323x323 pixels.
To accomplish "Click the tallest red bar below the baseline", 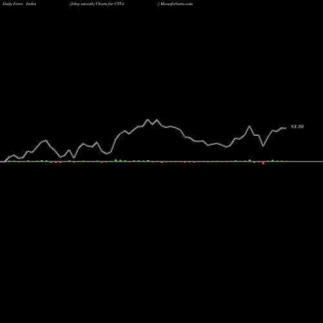I will click(x=263, y=163).
